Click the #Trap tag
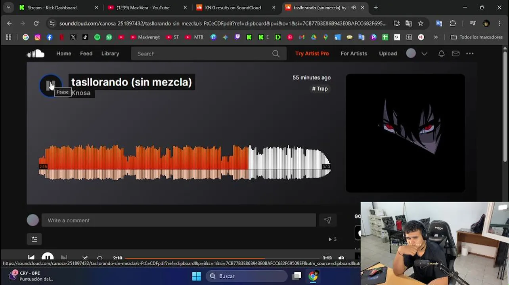 click(320, 89)
